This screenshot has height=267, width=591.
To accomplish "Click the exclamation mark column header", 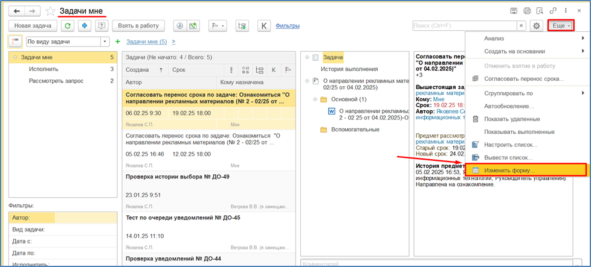I will (x=231, y=69).
